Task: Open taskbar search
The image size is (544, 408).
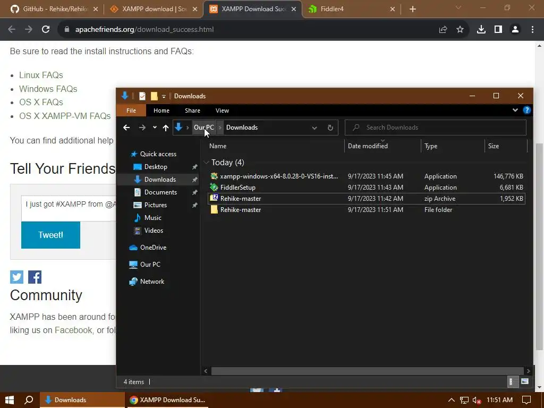Action: [29, 400]
